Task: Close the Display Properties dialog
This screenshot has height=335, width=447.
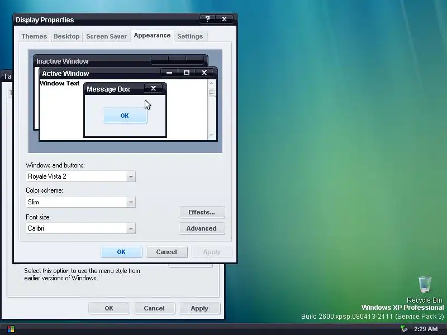Action: (225, 19)
